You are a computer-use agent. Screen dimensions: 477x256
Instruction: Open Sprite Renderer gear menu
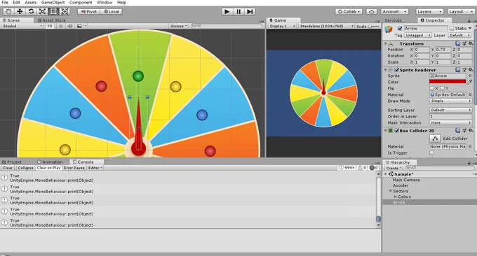(x=471, y=70)
